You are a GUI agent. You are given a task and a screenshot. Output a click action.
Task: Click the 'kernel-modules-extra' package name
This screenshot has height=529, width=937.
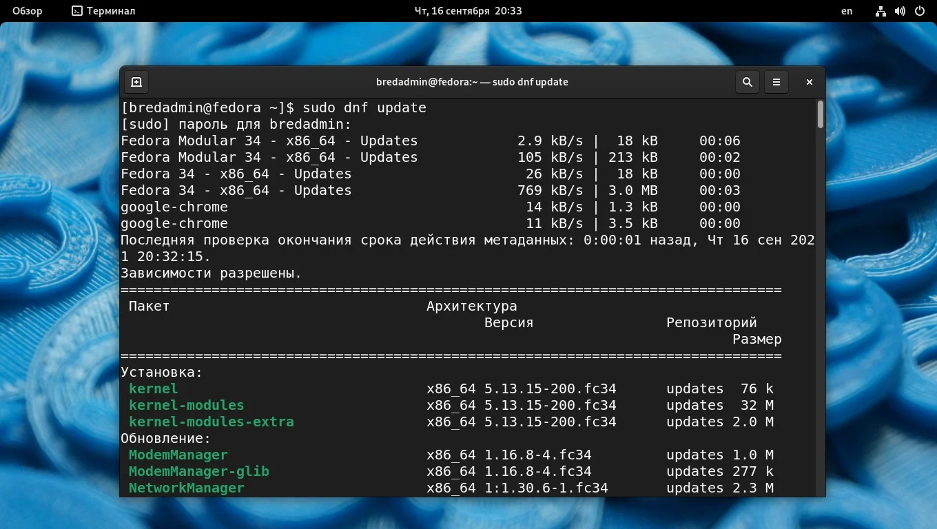pyautogui.click(x=212, y=422)
